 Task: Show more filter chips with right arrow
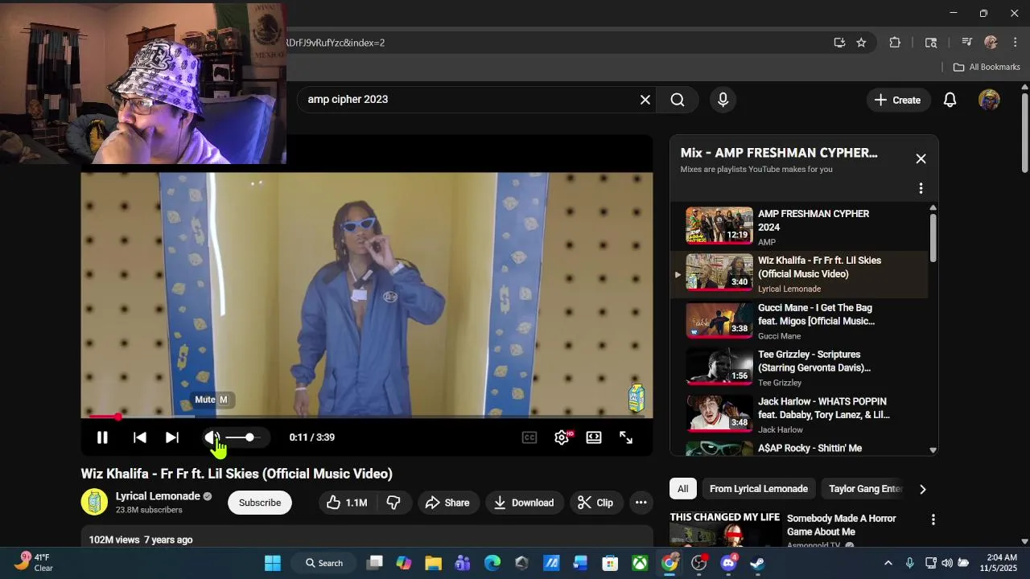922,489
